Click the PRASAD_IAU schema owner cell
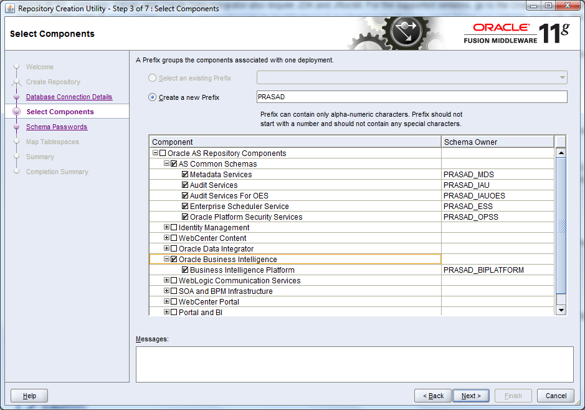This screenshot has width=585, height=410. pos(497,185)
